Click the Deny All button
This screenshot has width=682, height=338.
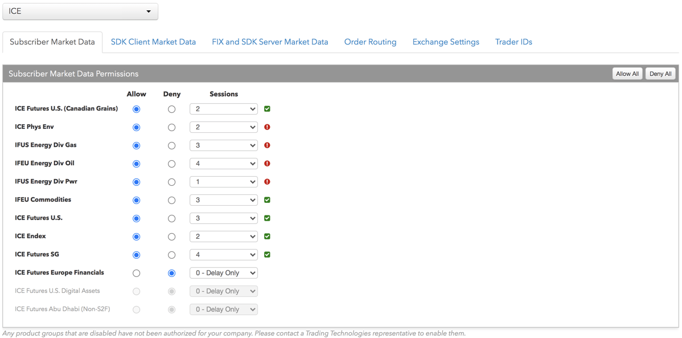click(660, 74)
